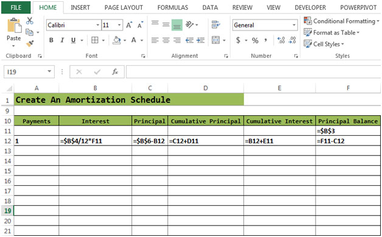Toggle Bold formatting

[51, 40]
